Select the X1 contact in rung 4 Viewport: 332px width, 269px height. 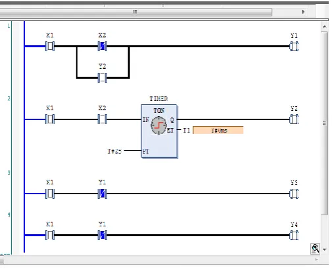tap(50, 236)
